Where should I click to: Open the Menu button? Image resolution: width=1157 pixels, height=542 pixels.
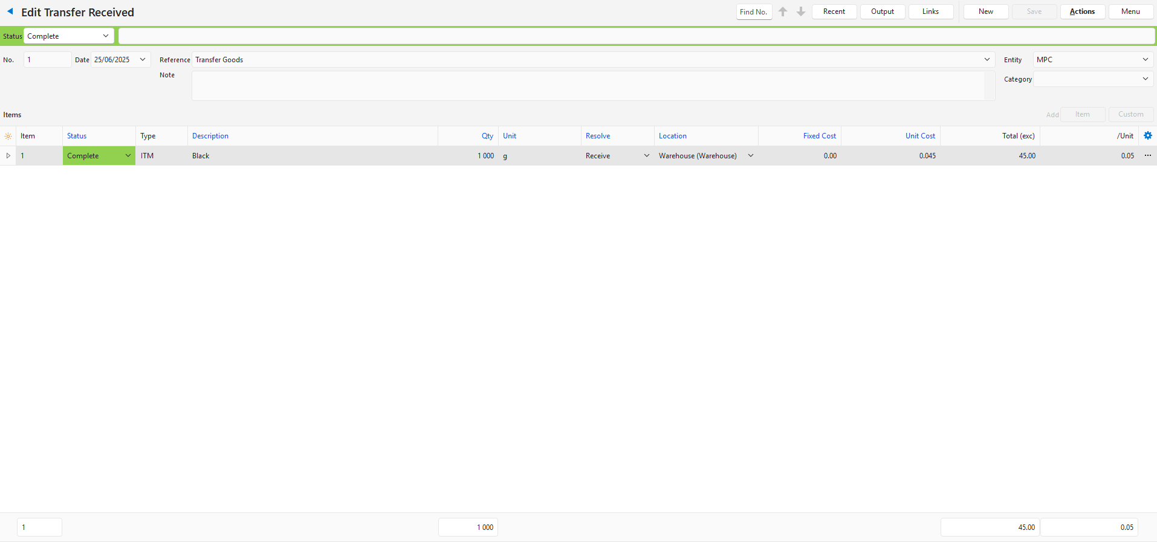coord(1130,11)
